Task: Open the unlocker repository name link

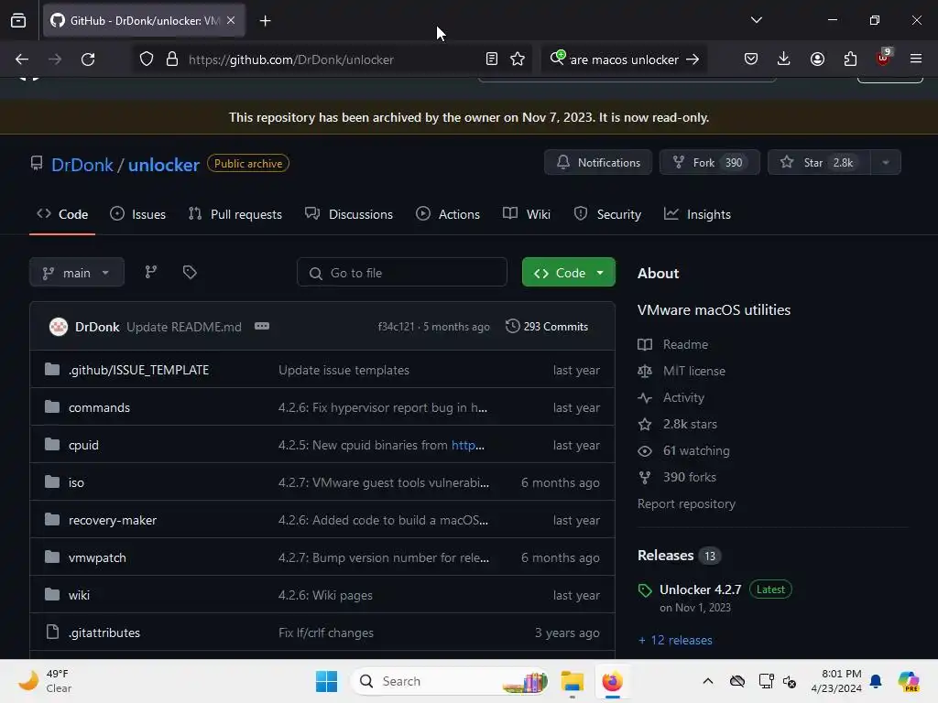Action: coord(163,165)
